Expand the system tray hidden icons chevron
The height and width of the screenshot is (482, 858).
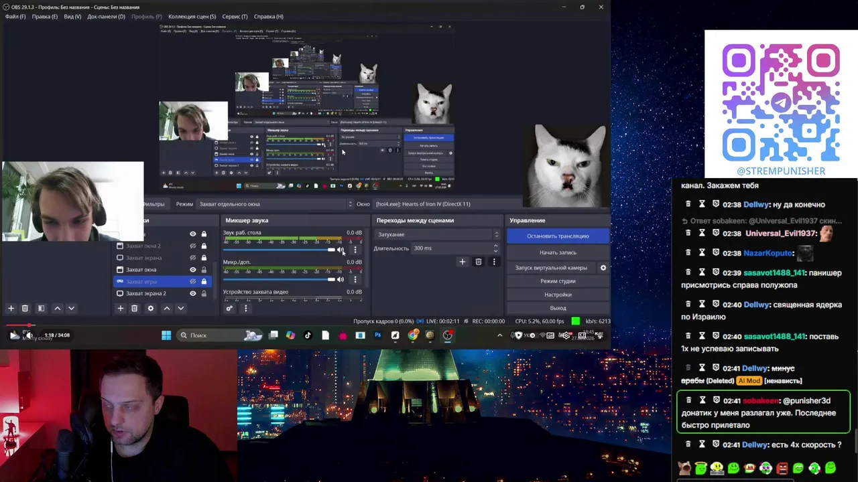[x=499, y=335]
